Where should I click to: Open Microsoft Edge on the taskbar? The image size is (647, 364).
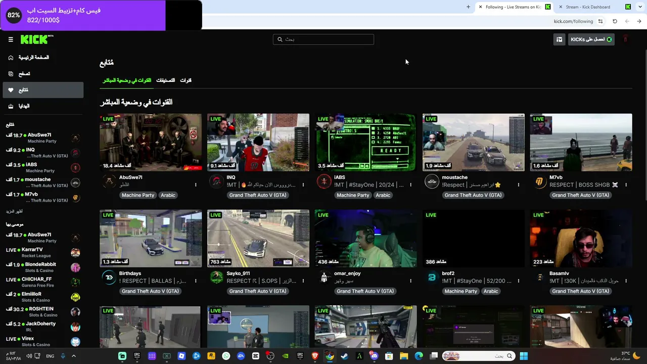pos(419,356)
